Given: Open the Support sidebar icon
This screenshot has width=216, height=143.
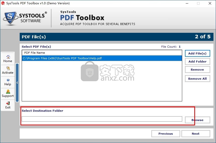Looking at the screenshot, I should 8,92.
